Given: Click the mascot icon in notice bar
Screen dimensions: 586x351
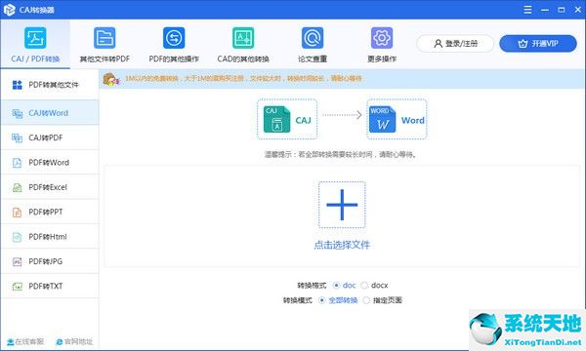Looking at the screenshot, I should coord(111,79).
